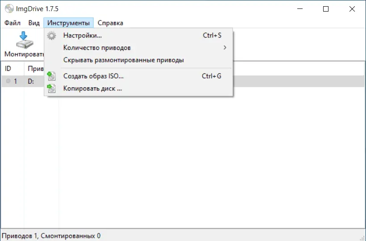Select "Копировать диск ..." menu entry
Viewport: 366px width, 241px height.
pyautogui.click(x=92, y=89)
